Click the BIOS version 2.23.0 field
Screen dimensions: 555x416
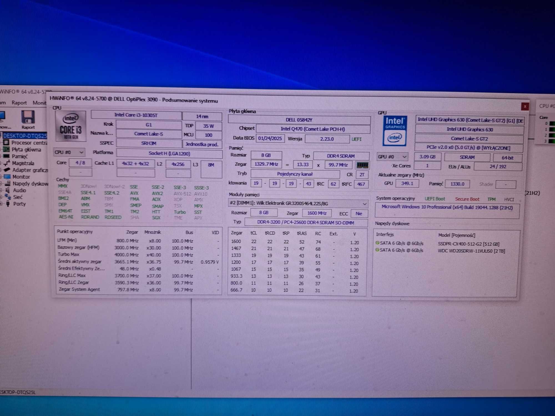(x=327, y=139)
